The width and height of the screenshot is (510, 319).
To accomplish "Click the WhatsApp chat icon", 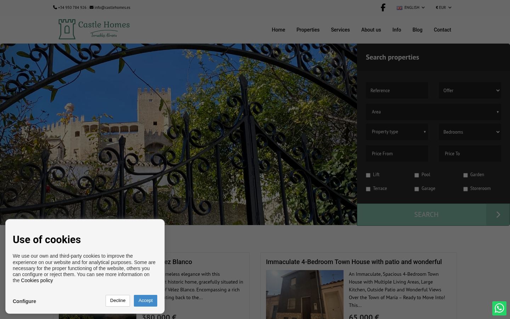I will [499, 308].
